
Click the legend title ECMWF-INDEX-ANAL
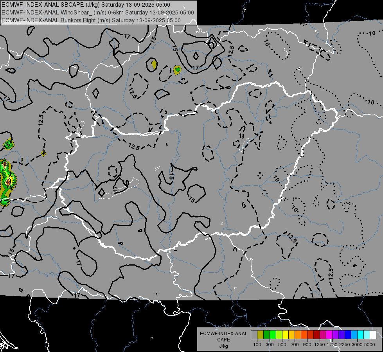click(x=223, y=334)
